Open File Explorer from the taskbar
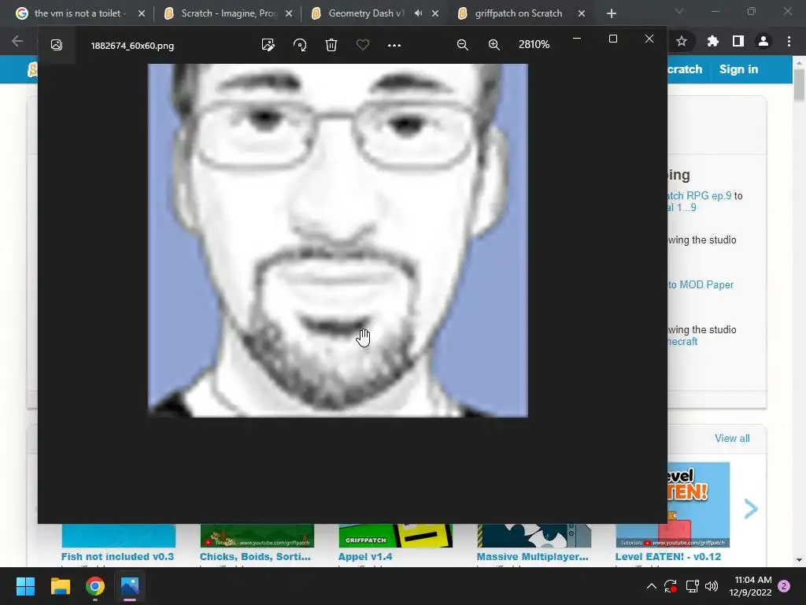 60,586
